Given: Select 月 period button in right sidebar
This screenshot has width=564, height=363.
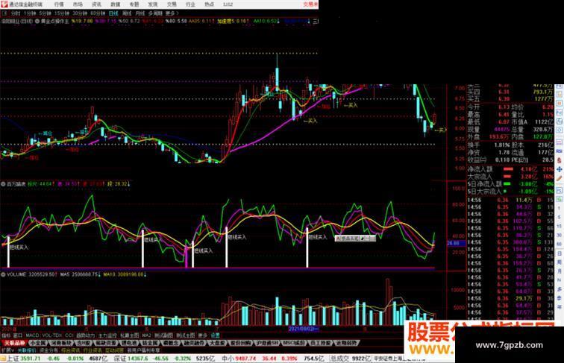Looking at the screenshot, I should [x=559, y=271].
